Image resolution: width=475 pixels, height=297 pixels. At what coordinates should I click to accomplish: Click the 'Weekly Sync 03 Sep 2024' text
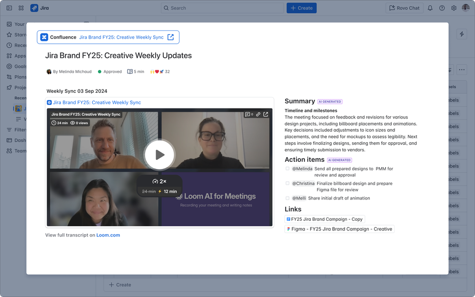[x=77, y=91]
